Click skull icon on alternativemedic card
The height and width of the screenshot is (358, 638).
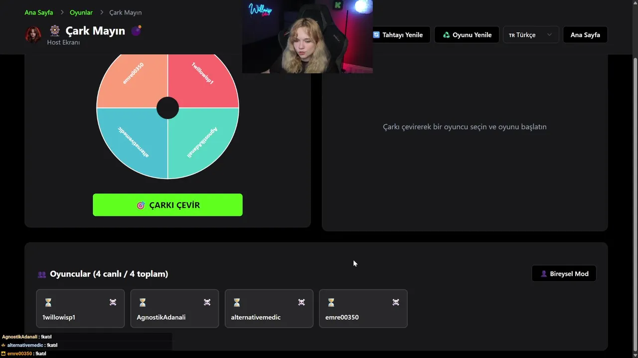(x=302, y=302)
